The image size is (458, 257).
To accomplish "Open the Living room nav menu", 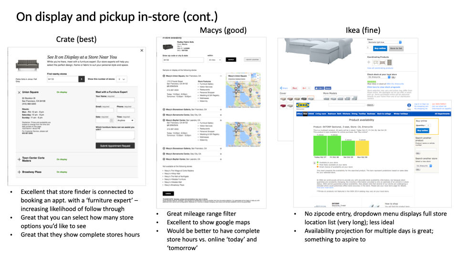I will coord(321,114).
